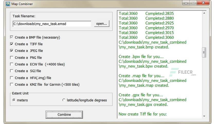Click the log scrollbar thumb
The height and width of the screenshot is (124, 215).
(x=204, y=53)
